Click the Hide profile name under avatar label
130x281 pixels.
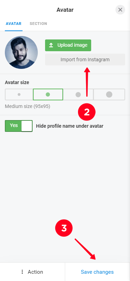click(70, 126)
